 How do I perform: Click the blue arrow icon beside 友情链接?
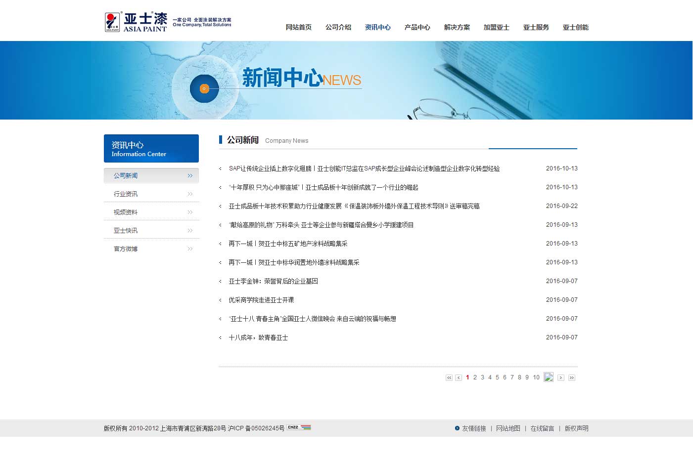pyautogui.click(x=457, y=428)
